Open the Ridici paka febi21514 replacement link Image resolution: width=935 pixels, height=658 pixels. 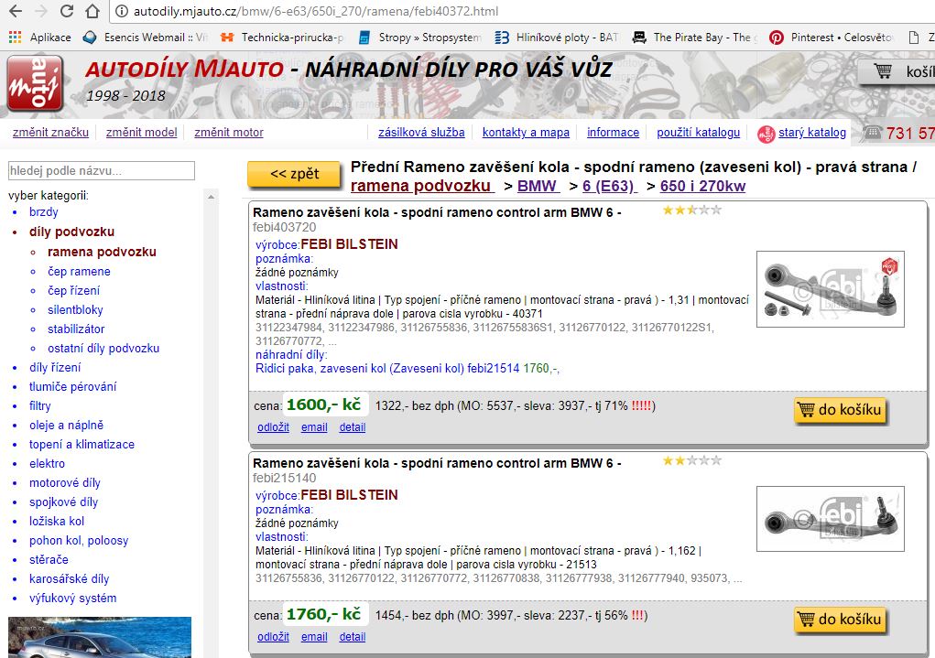[387, 368]
